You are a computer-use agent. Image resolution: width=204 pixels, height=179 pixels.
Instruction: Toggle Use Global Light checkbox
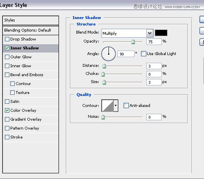pyautogui.click(x=143, y=54)
